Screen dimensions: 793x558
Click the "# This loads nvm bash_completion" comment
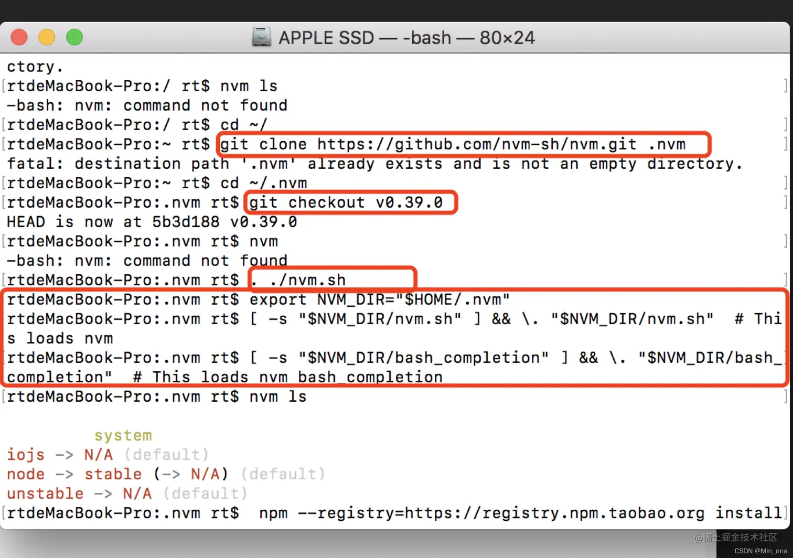point(287,377)
